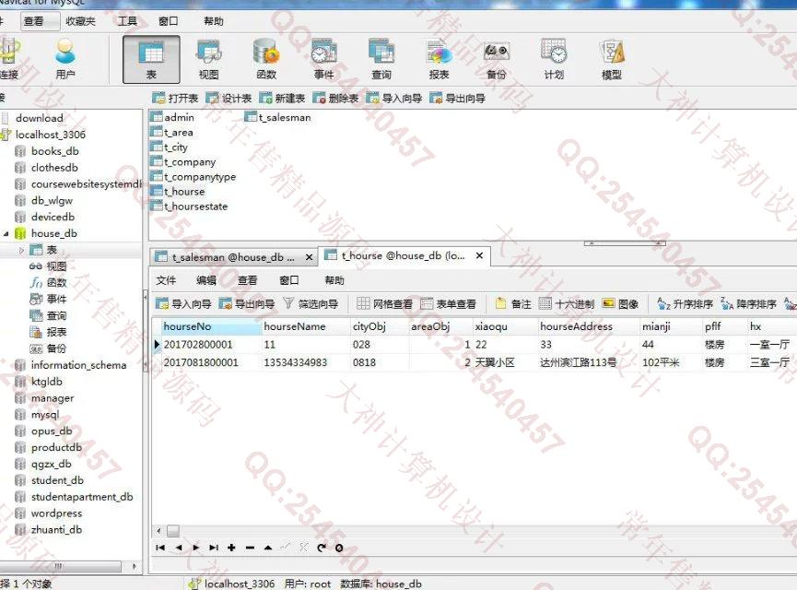Open the 计划 (Schedule) toolbar icon
The width and height of the screenshot is (797, 590).
(554, 60)
